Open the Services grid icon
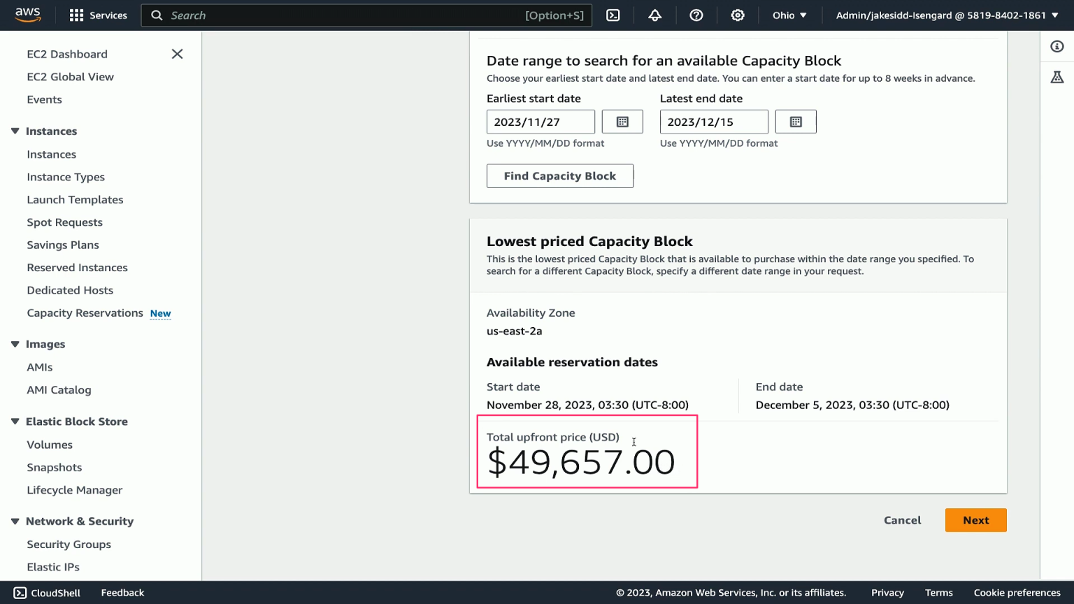The width and height of the screenshot is (1074, 604). point(76,15)
